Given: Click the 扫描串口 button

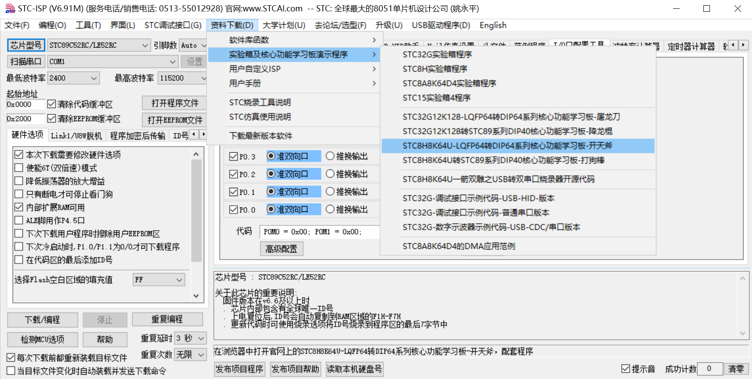Looking at the screenshot, I should pyautogui.click(x=26, y=62).
